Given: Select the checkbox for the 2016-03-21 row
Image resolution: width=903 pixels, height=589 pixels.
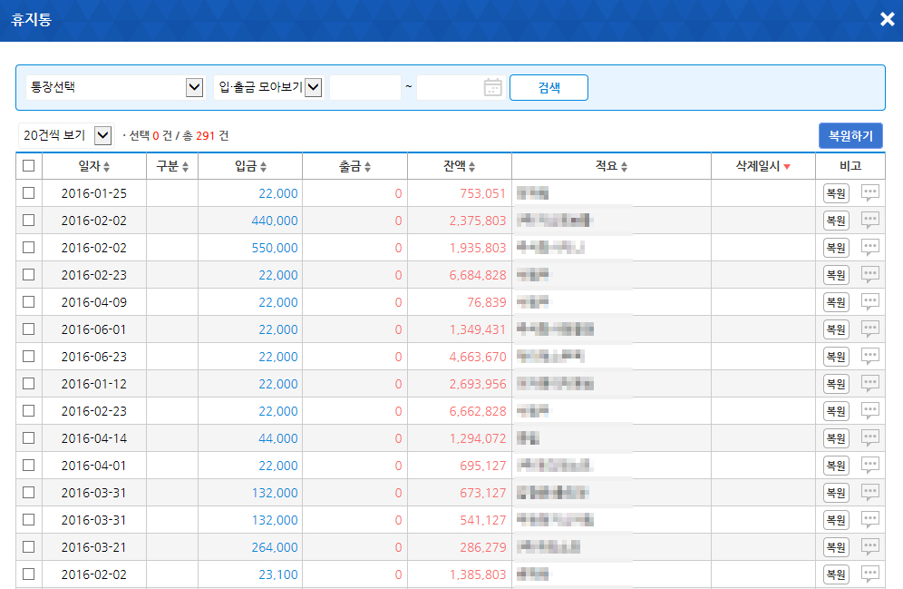Looking at the screenshot, I should pyautogui.click(x=29, y=547).
